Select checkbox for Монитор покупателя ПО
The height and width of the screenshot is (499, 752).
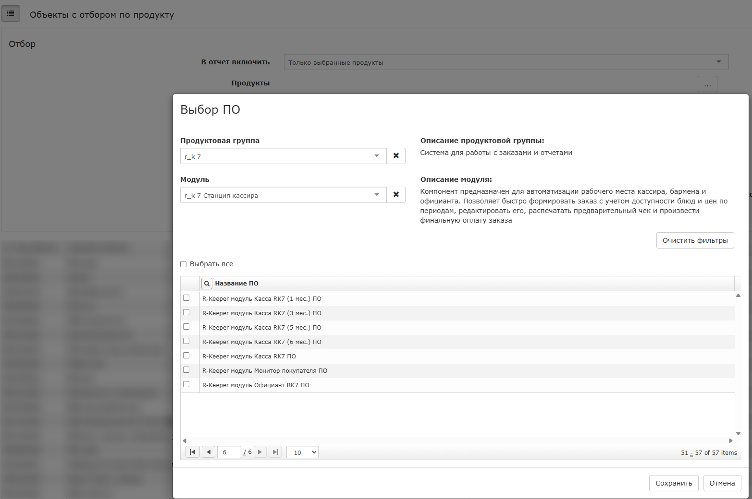click(186, 370)
